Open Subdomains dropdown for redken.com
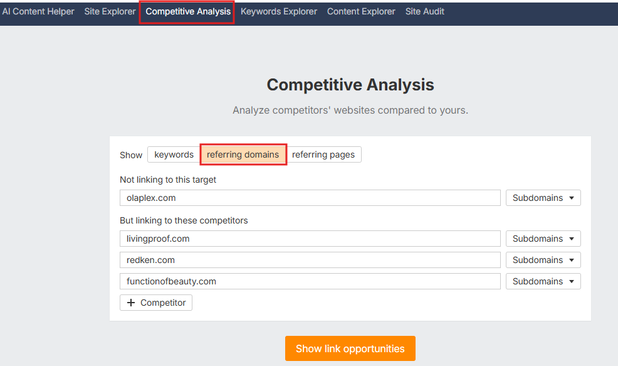Screen dimensions: 618x366 pyautogui.click(x=543, y=260)
